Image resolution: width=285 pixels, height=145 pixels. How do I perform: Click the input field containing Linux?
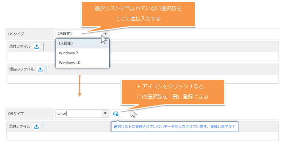point(78,114)
